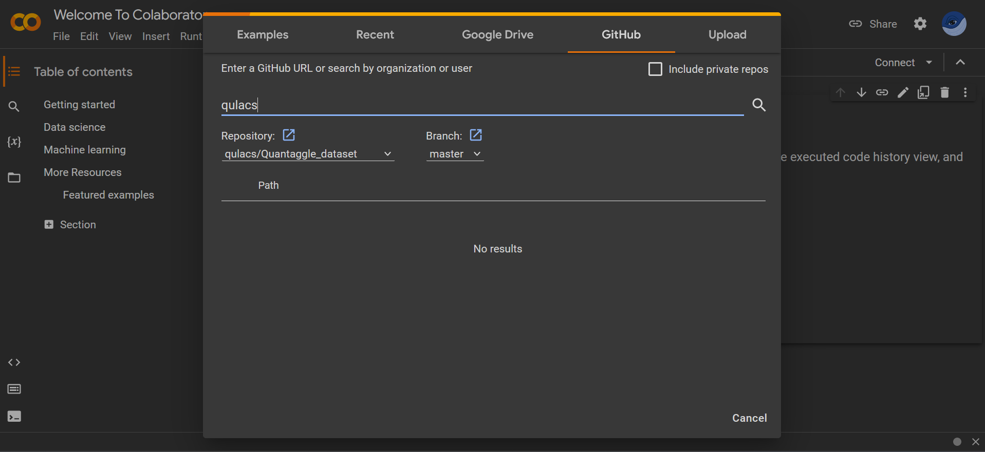
Task: Copy link to cell icon
Action: point(882,92)
